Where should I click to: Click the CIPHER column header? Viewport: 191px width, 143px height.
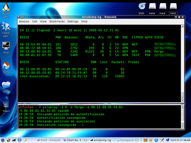137,37
